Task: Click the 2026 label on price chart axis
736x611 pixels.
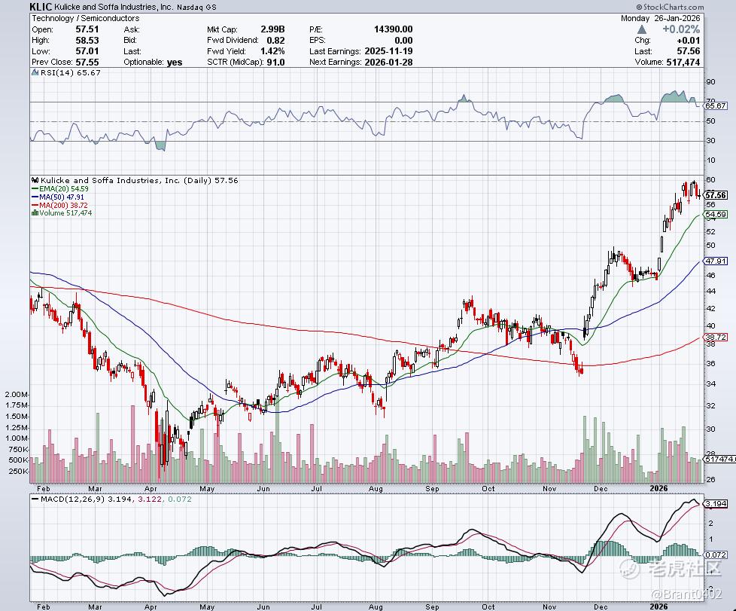Action: pos(659,489)
